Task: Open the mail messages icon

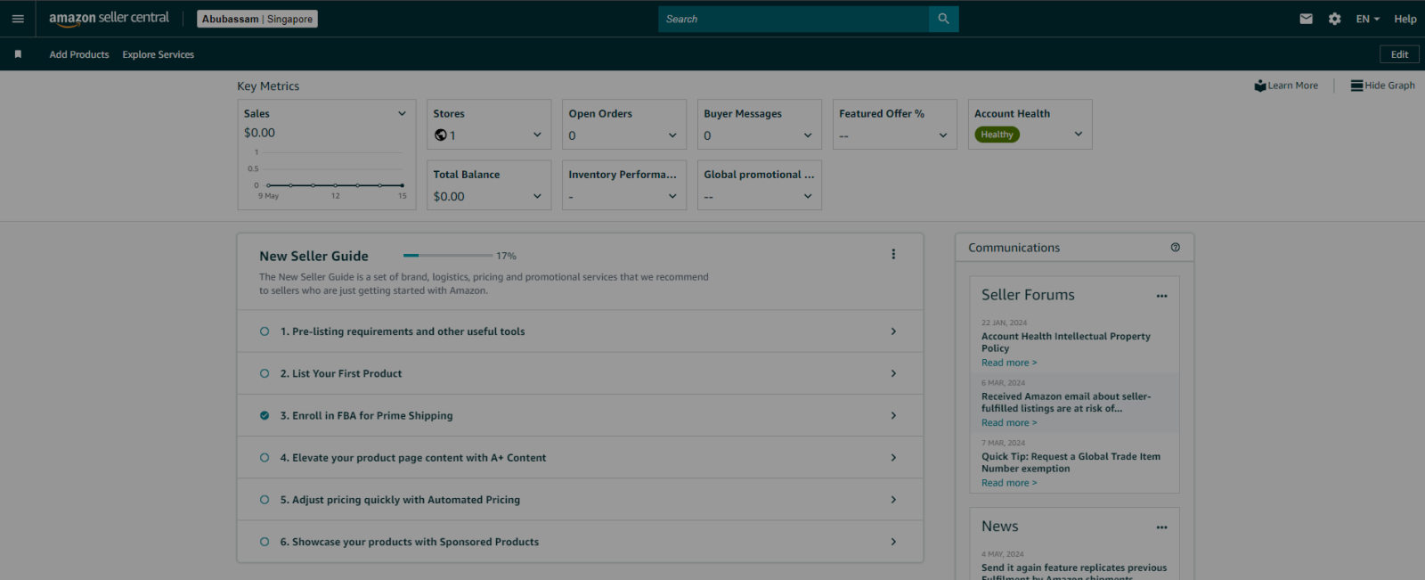Action: coord(1306,19)
